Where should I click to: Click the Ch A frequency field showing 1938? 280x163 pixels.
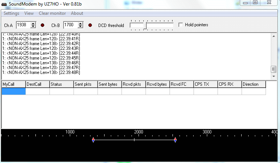23,25
